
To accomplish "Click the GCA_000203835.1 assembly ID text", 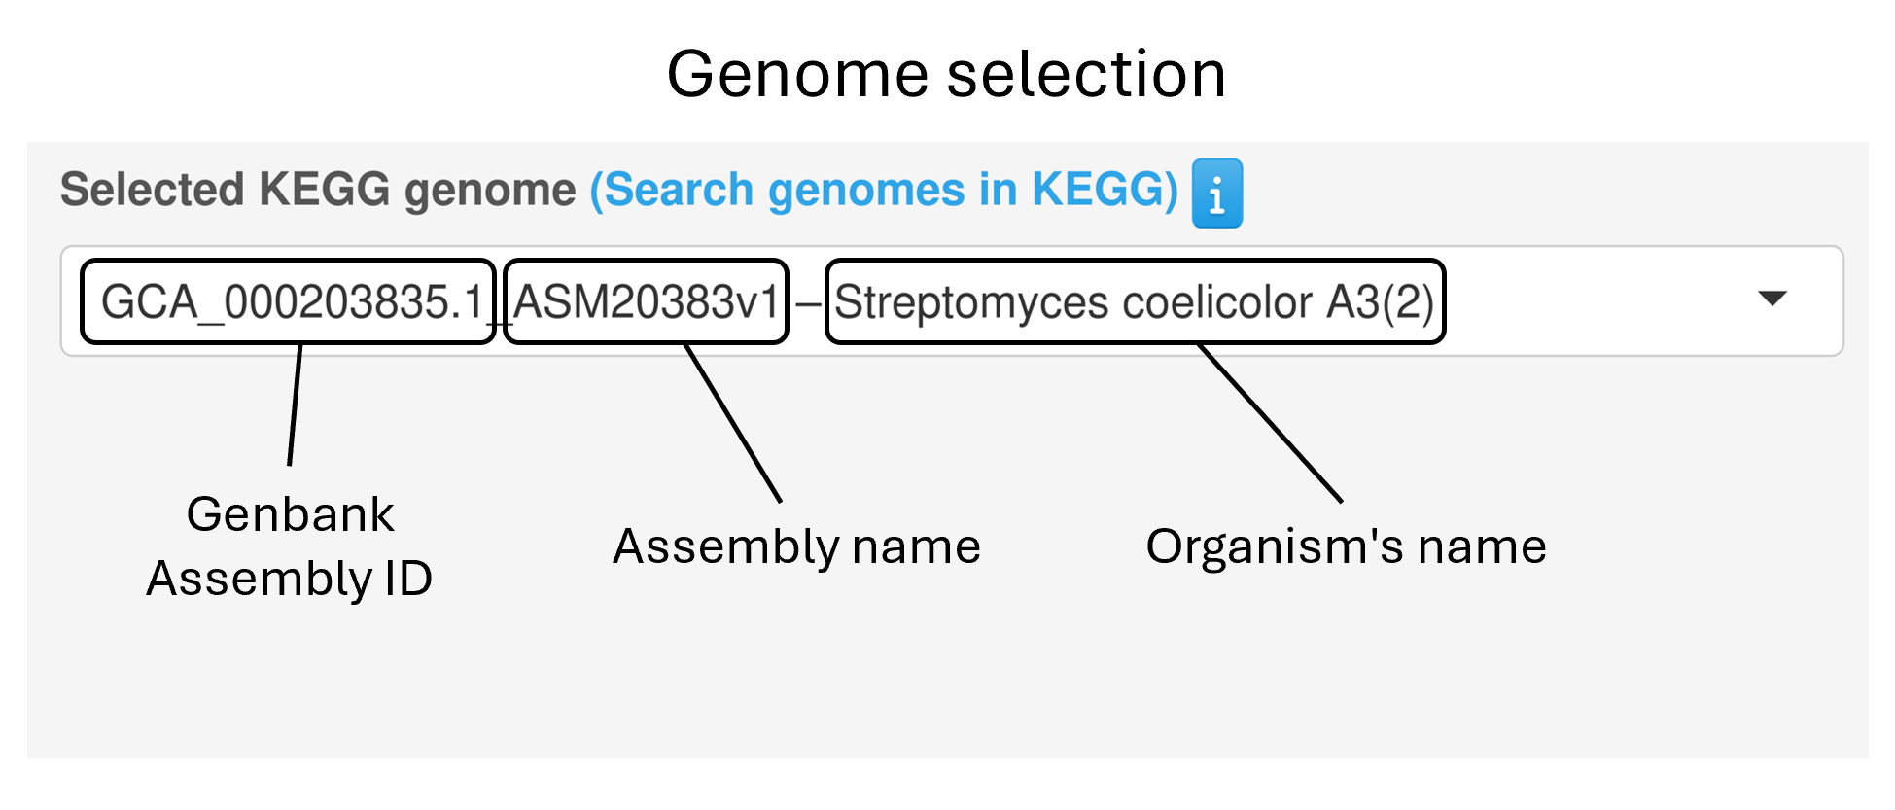I will (x=292, y=302).
